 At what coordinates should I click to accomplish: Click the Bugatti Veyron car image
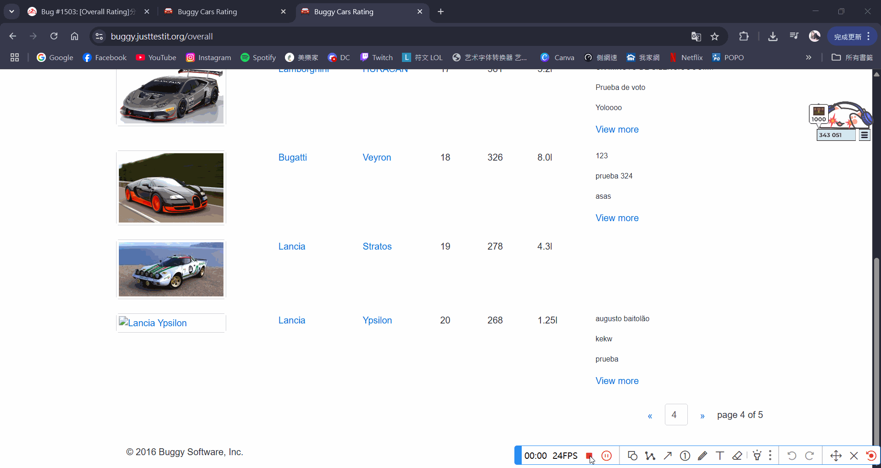click(171, 188)
